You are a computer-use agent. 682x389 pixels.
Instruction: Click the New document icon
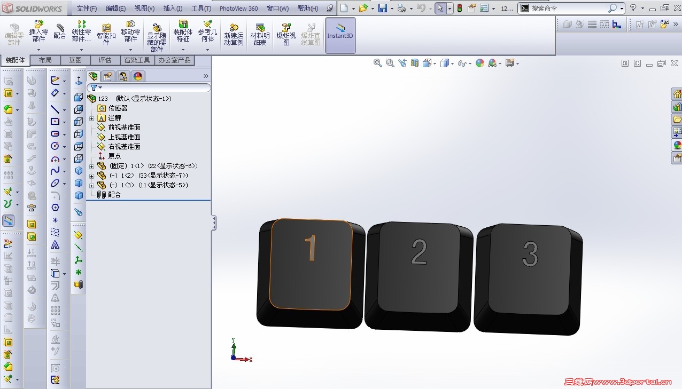point(344,8)
